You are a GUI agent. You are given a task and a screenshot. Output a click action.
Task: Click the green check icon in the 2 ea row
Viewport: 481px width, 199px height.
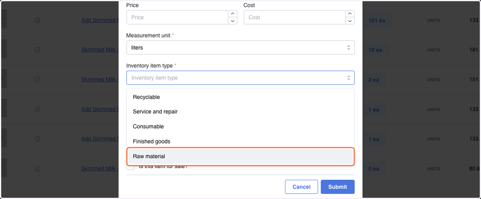pyautogui.click(x=37, y=80)
